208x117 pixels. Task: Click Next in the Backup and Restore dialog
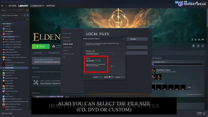point(109,77)
